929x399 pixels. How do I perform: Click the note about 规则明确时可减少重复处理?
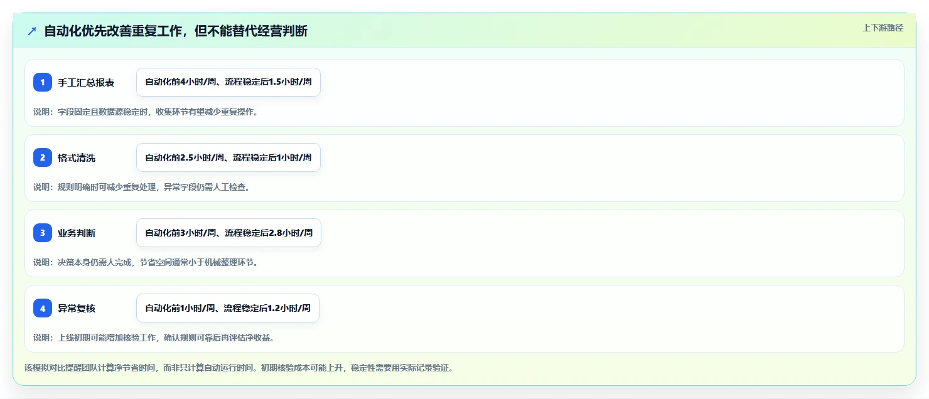coord(142,187)
